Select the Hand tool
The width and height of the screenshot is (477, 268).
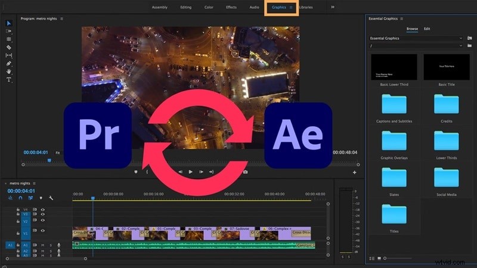9,71
